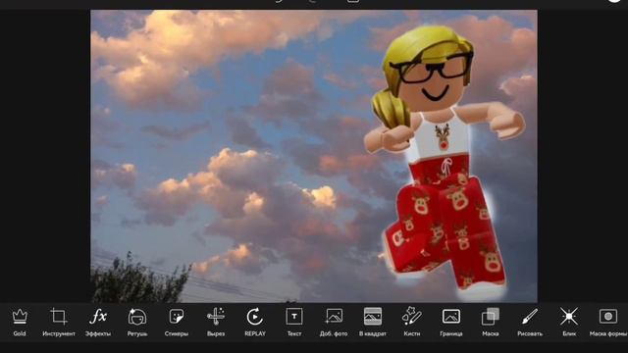Viewport: 628px width, 353px height.
Task: Open the Кисти brushes tool
Action: (412, 322)
